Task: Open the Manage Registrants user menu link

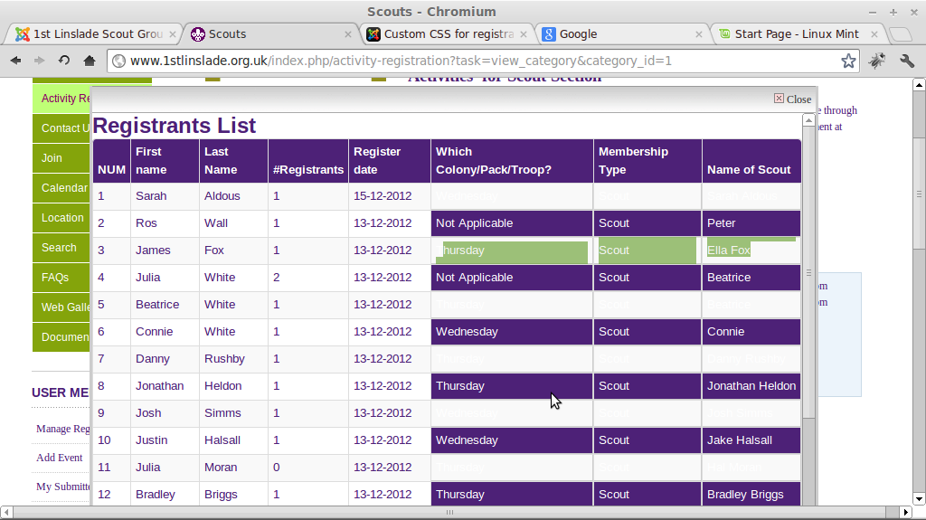Action: (63, 429)
